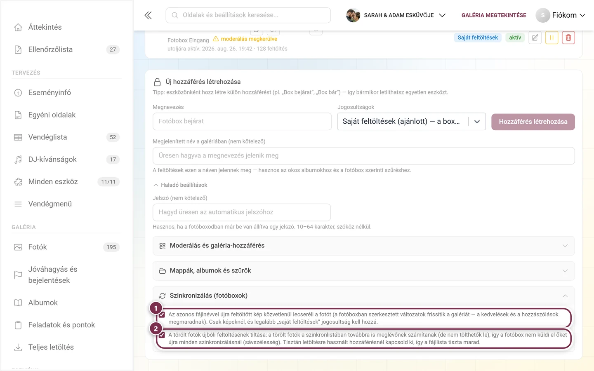Click the checklist document icon for Ellenőrzőlista
This screenshot has height=371, width=594.
[18, 49]
